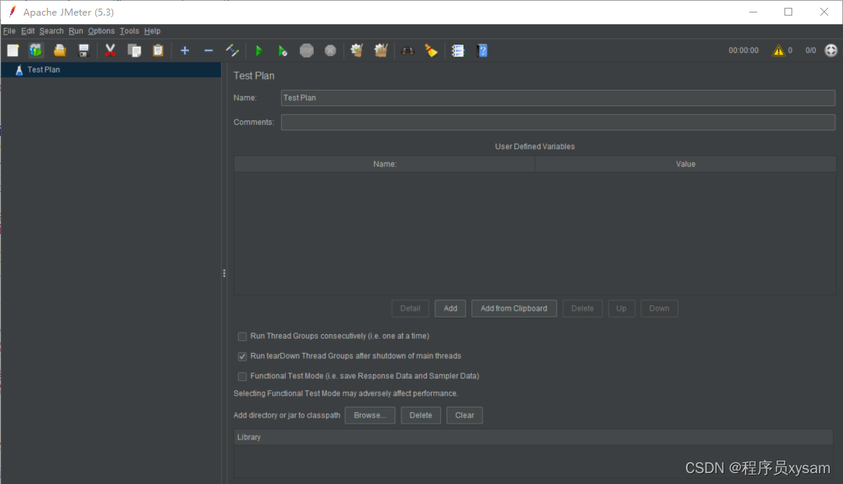This screenshot has height=484, width=843.
Task: Click the Add variable button
Action: (450, 308)
